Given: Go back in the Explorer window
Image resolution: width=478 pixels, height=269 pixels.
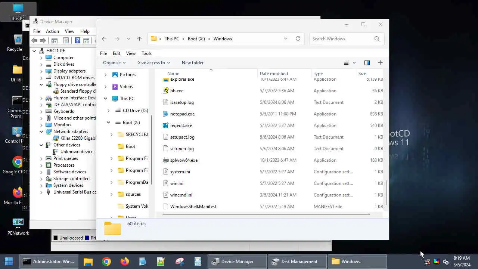Looking at the screenshot, I should coord(104,39).
